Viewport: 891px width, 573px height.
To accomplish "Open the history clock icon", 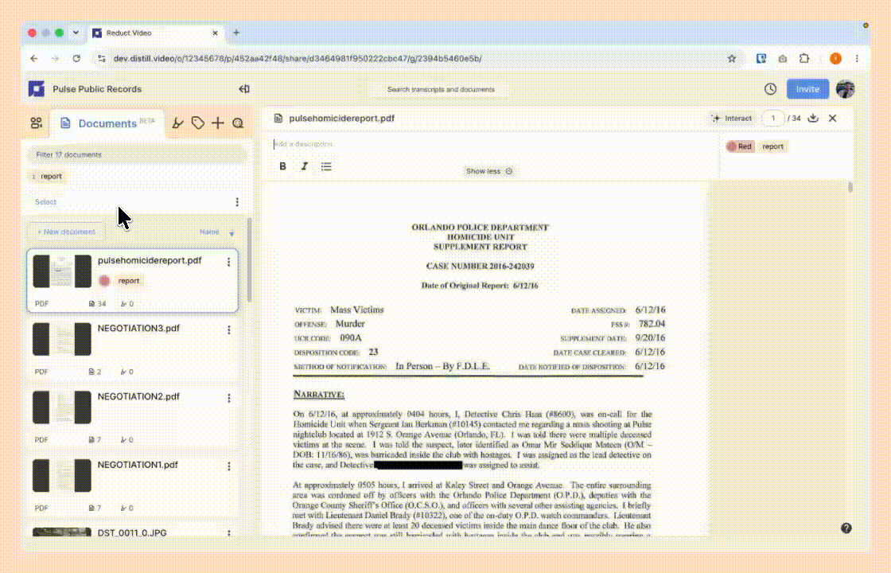I will point(770,88).
